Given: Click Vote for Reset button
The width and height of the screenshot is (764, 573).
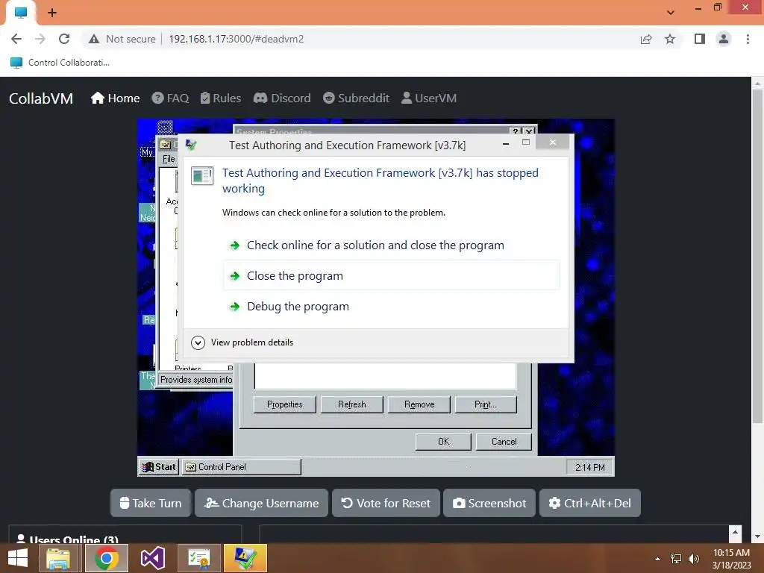Looking at the screenshot, I should click(x=386, y=503).
